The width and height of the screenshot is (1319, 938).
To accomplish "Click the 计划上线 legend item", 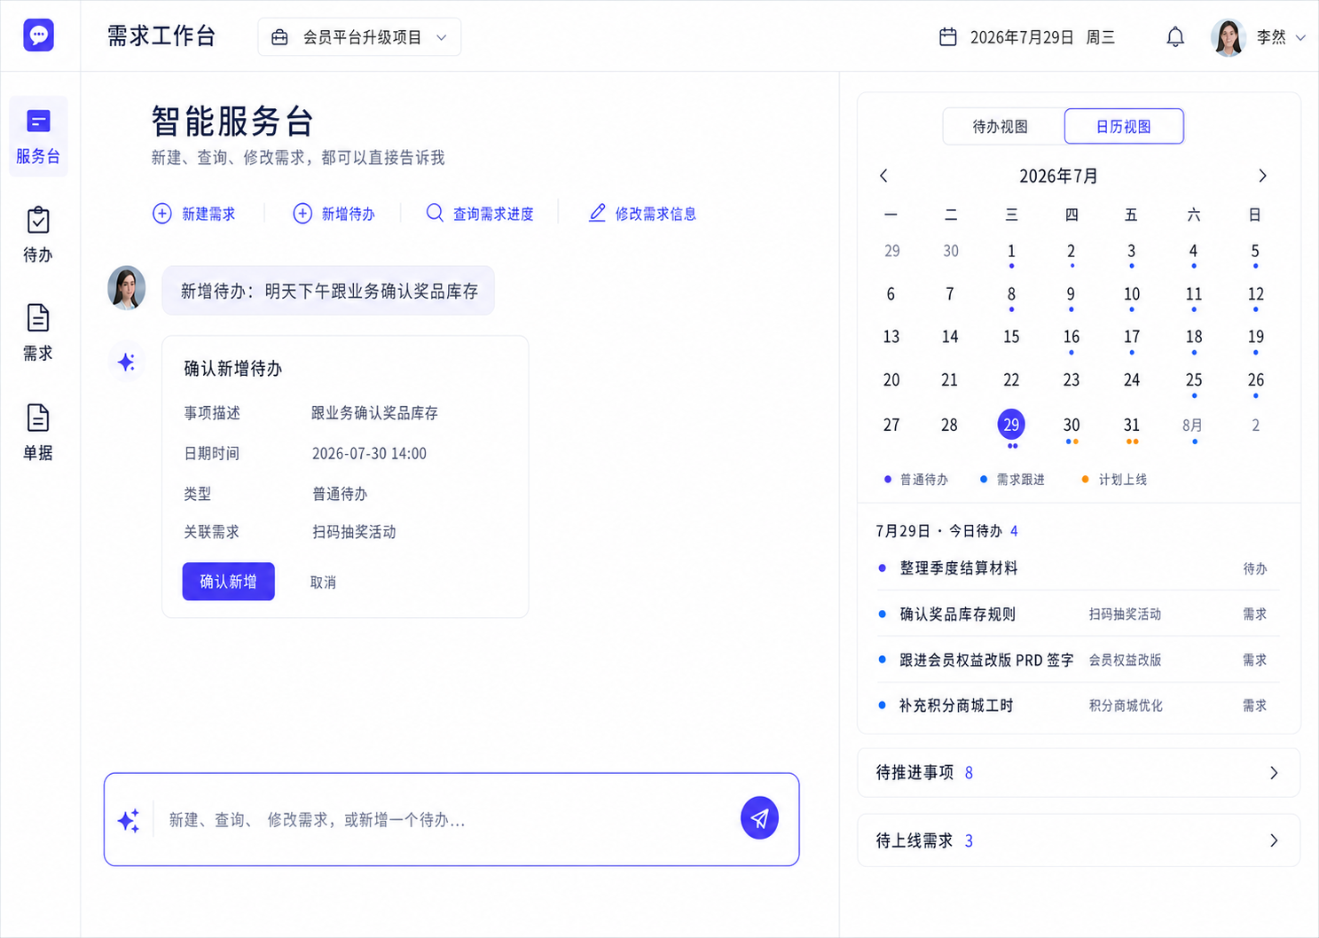I will point(1114,480).
